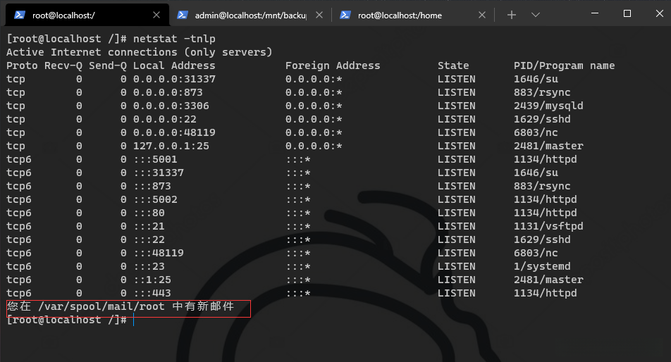Switch to the root@localhost:/home tab
The image size is (671, 362).
click(x=413, y=15)
